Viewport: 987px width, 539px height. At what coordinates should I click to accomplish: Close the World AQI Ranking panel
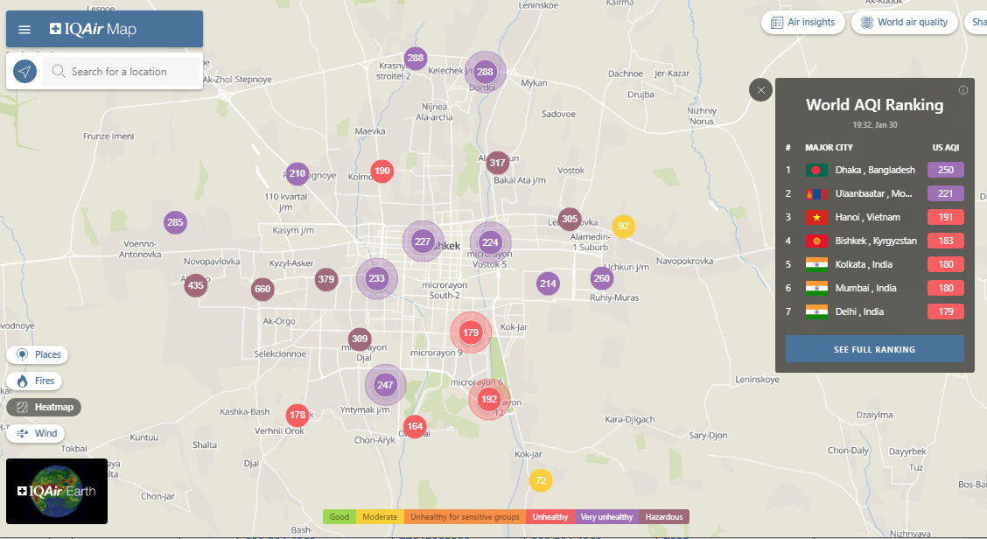pos(761,89)
